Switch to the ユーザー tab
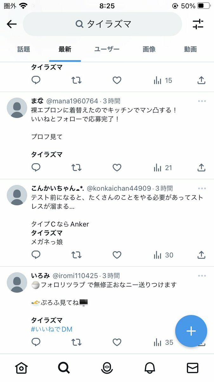Screen dimensions: 214x382 point(107,49)
